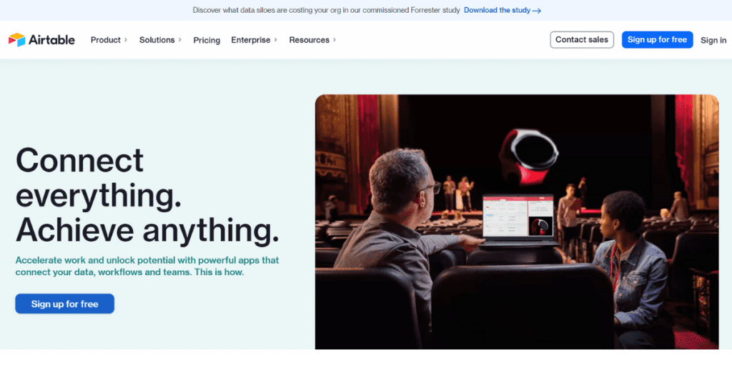Select the Enterprise menu label
Screen dimensions: 732x383
[x=250, y=40]
